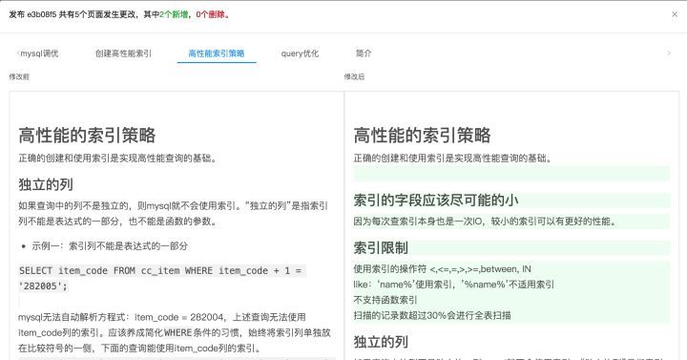Close the publish diff dialog

(x=675, y=14)
